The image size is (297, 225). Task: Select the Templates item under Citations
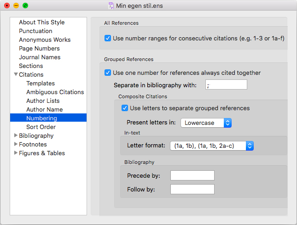(x=41, y=83)
